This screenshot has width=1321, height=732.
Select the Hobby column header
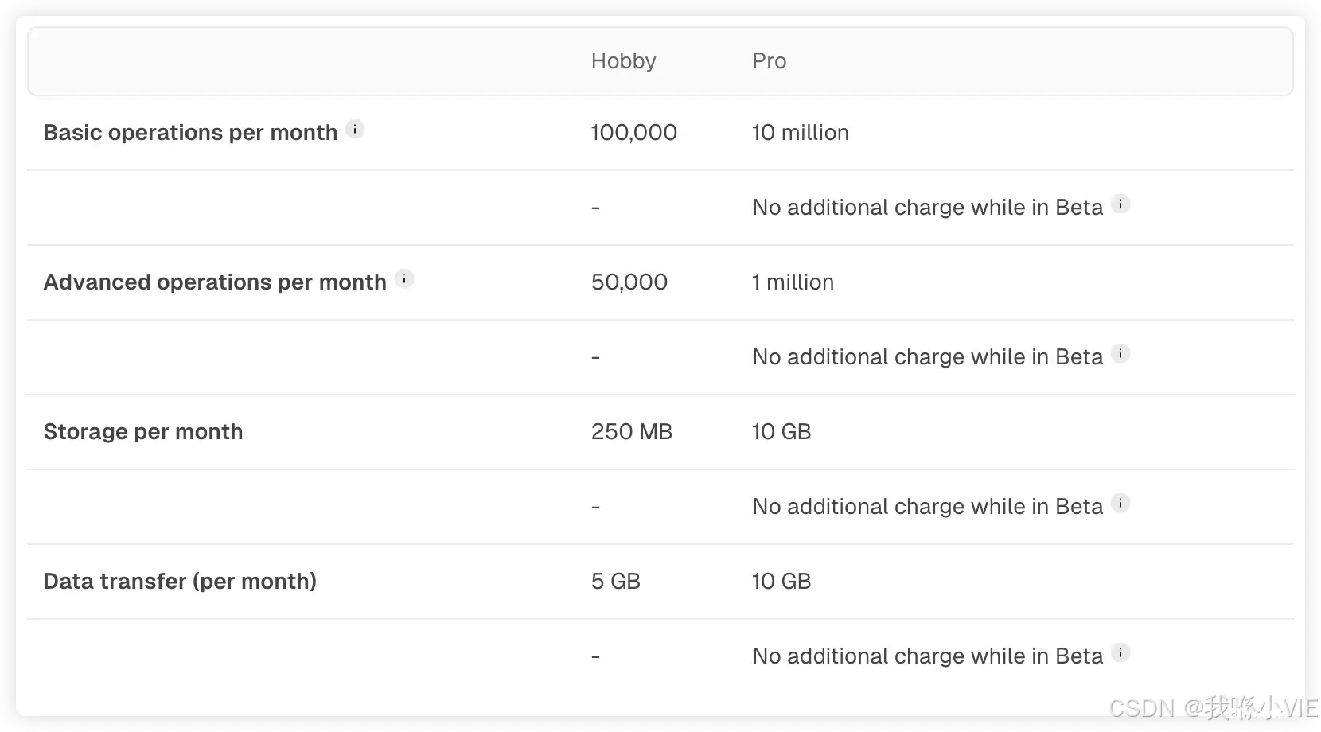pos(623,61)
